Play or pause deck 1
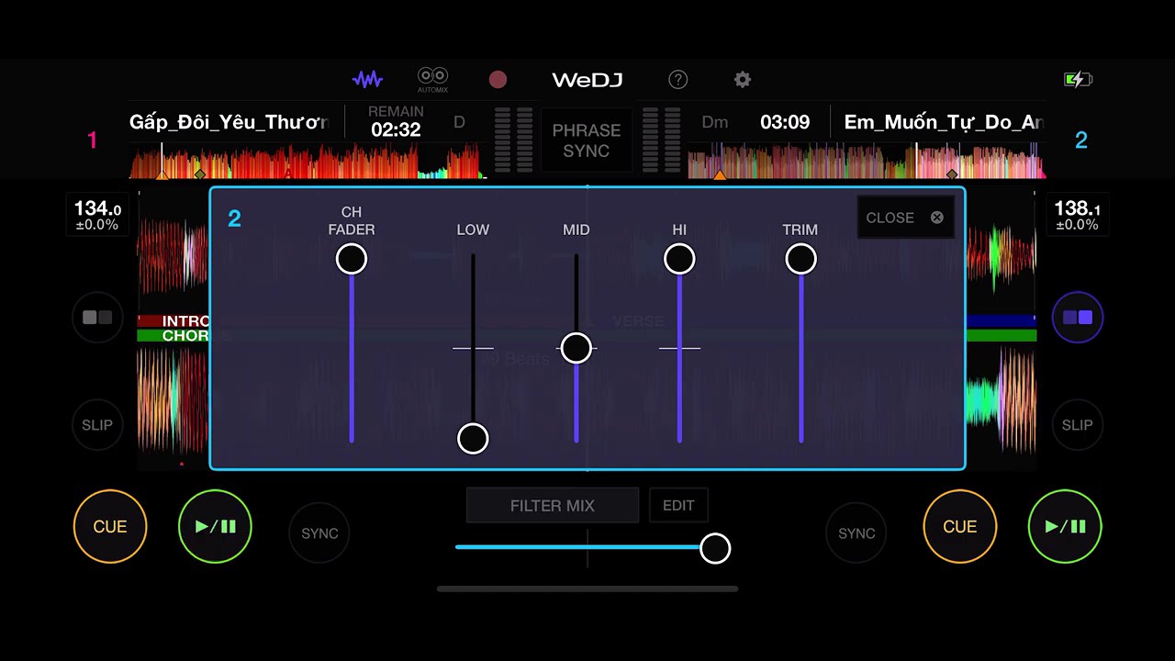The height and width of the screenshot is (661, 1175). coord(216,526)
